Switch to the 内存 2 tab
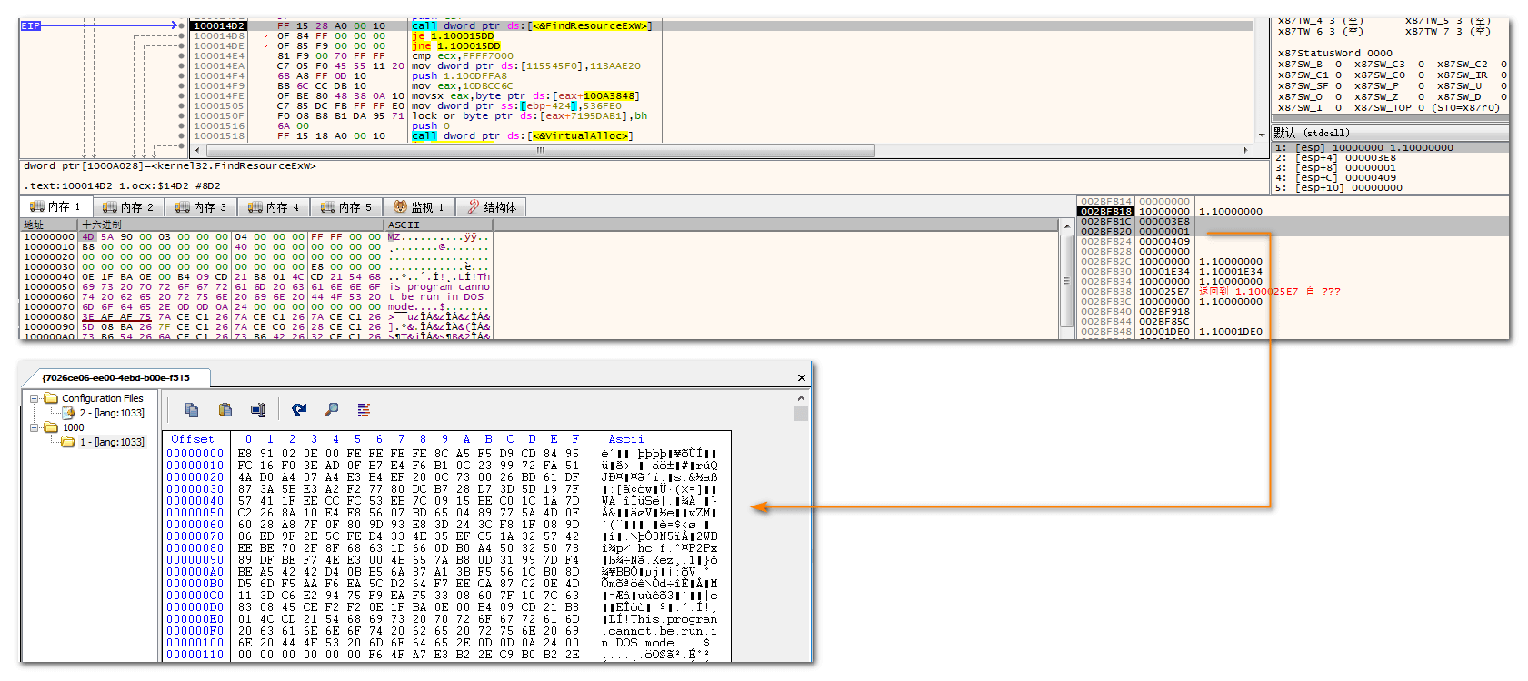This screenshot has height=681, width=1528. click(128, 207)
